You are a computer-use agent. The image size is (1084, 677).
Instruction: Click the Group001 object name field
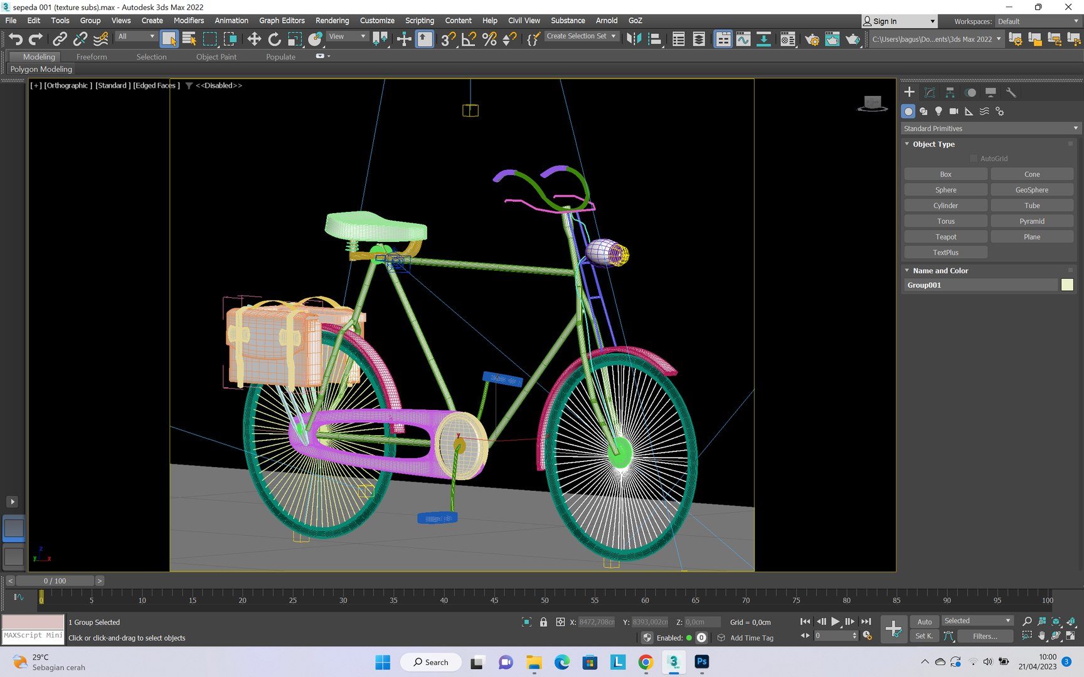click(x=981, y=285)
